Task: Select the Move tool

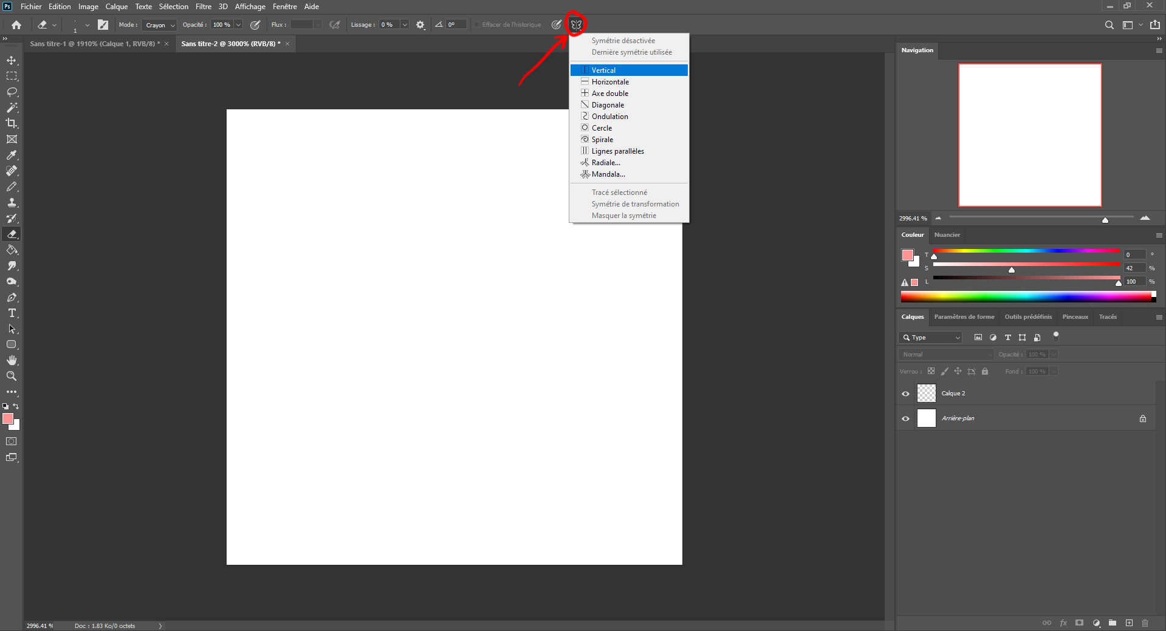Action: 12,61
